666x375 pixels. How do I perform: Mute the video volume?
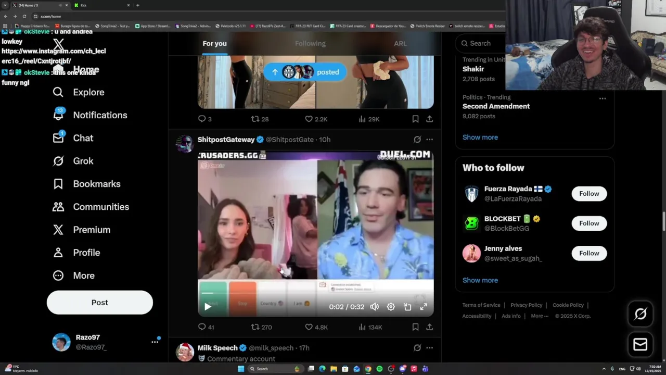[x=374, y=307]
